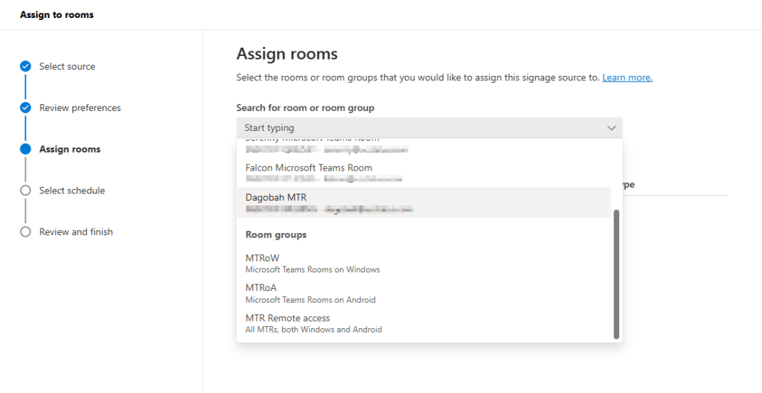This screenshot has height=393, width=762.
Task: Click the Review and finish step circle
Action: pos(25,232)
